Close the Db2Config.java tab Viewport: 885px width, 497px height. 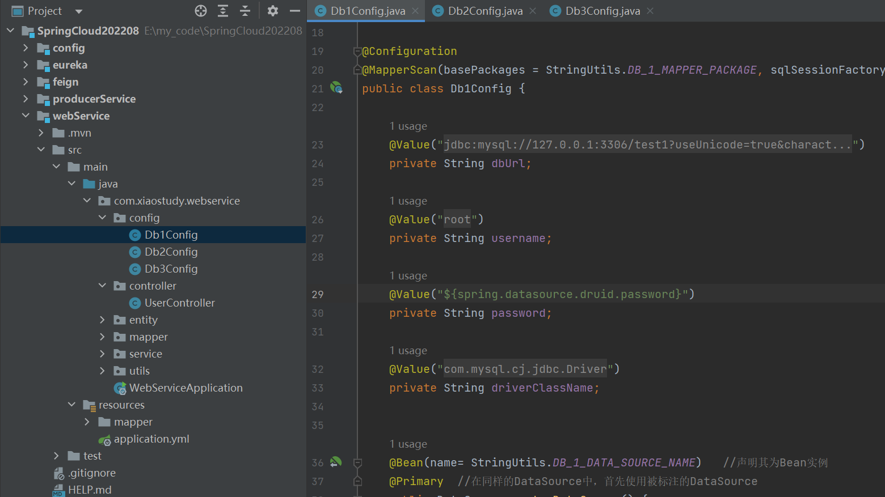[x=533, y=11]
